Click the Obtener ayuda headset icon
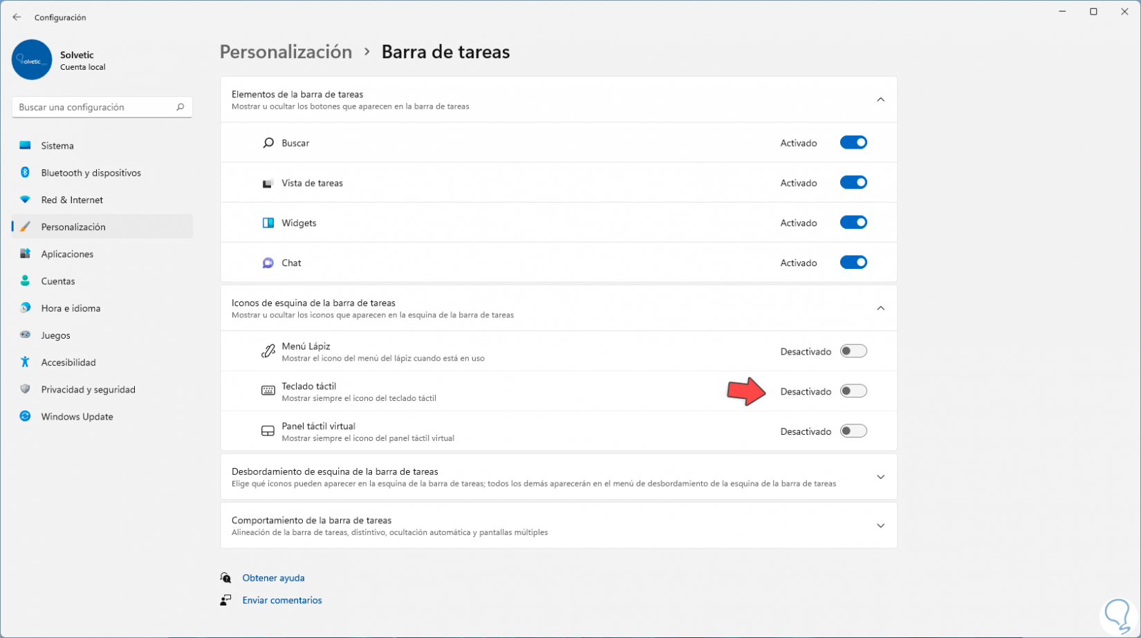 pyautogui.click(x=225, y=578)
